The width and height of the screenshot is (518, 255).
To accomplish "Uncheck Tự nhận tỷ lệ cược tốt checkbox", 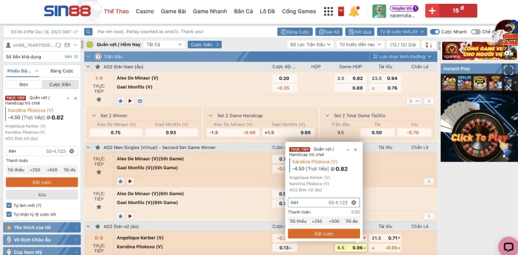I will 9,214.
